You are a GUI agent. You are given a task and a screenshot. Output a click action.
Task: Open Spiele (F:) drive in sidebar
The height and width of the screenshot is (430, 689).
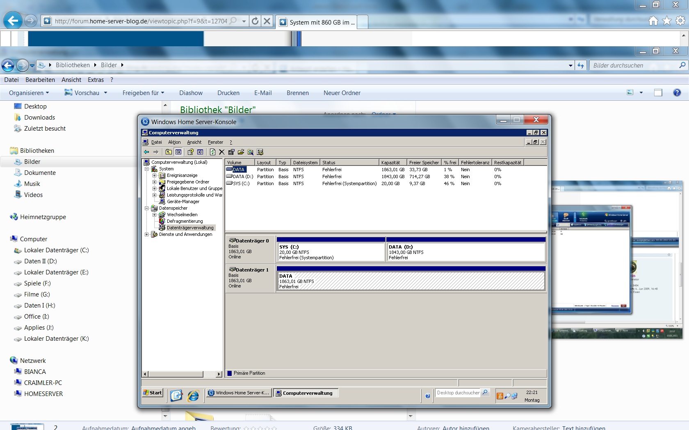[x=37, y=283]
